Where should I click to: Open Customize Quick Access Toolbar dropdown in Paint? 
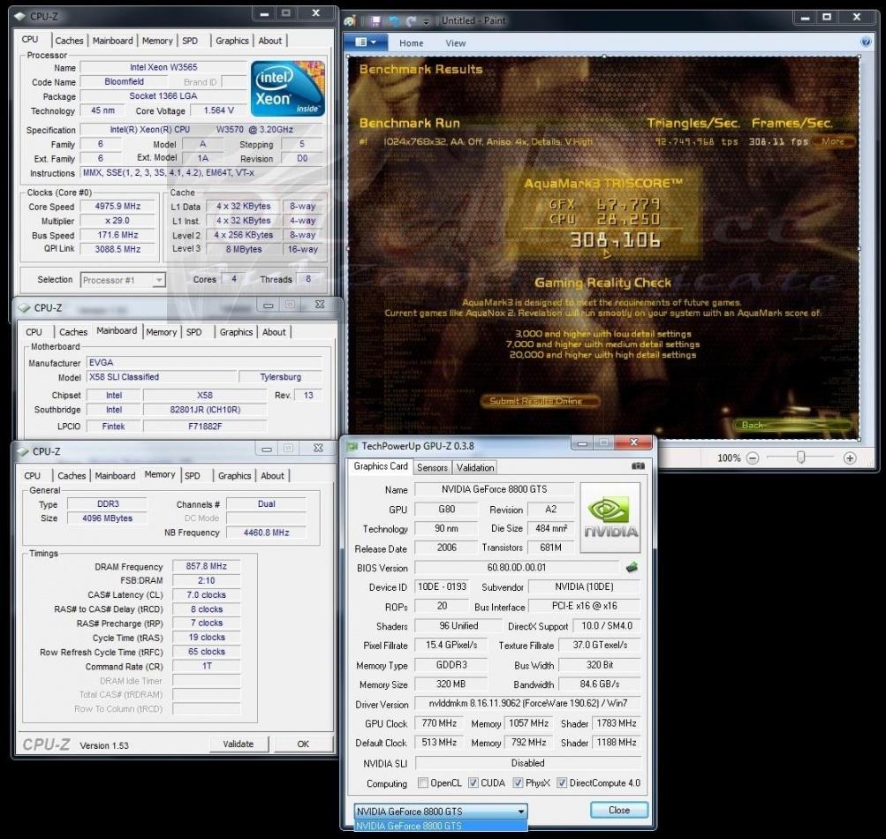click(426, 22)
